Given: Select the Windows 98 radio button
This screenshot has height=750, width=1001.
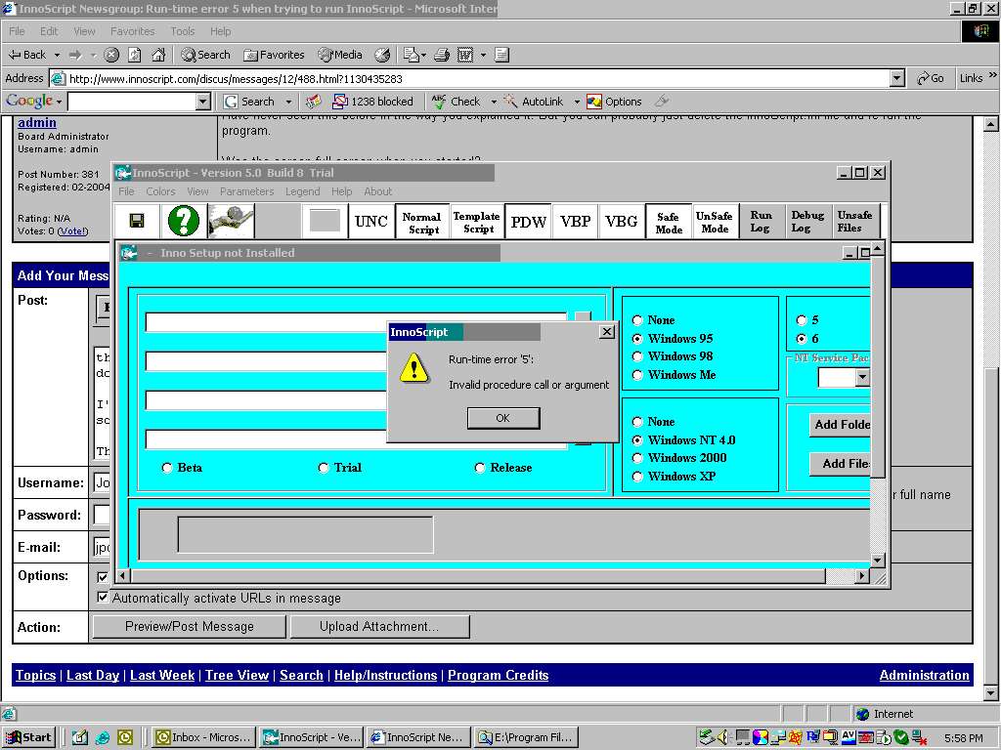Looking at the screenshot, I should click(x=637, y=356).
